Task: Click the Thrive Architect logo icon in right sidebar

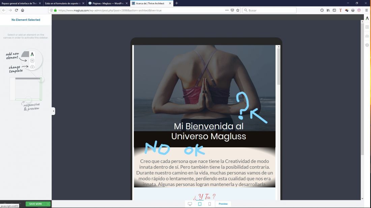Action: (367, 18)
